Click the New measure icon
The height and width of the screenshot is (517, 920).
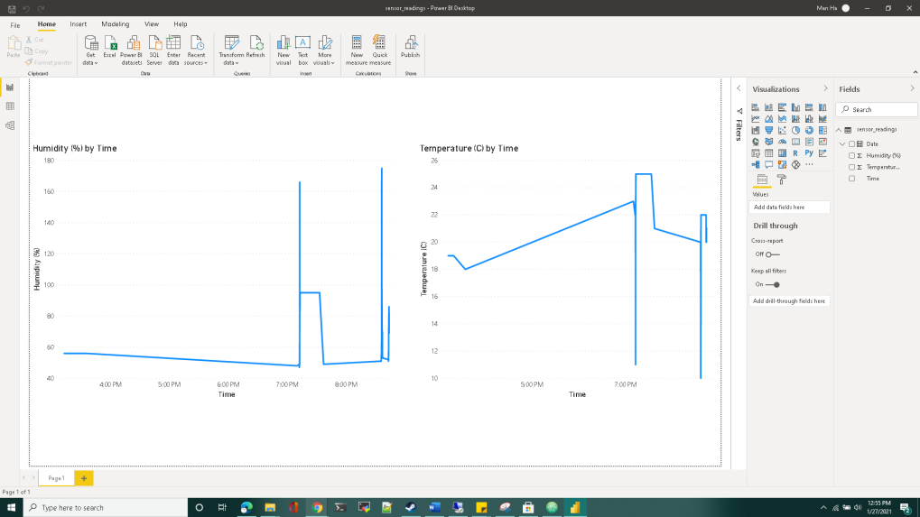tap(357, 47)
